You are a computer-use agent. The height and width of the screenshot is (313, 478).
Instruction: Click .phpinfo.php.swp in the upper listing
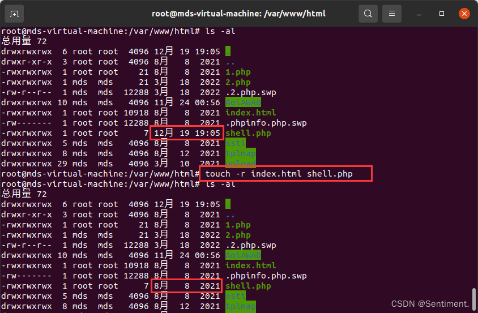(x=266, y=123)
